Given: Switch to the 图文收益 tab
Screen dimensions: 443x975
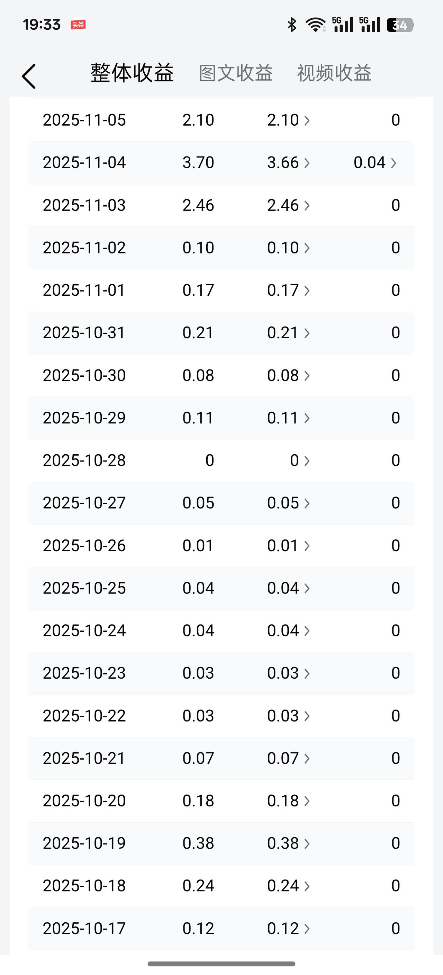Looking at the screenshot, I should [x=236, y=73].
